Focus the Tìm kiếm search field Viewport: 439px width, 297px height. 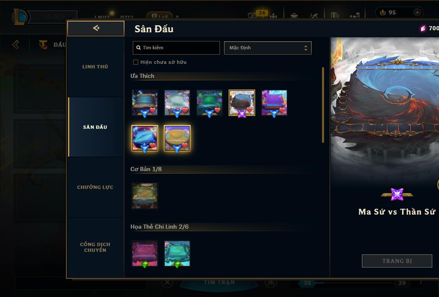(176, 48)
